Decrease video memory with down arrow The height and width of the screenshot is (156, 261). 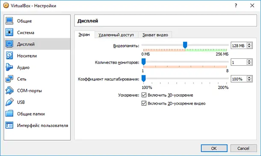click(x=249, y=47)
